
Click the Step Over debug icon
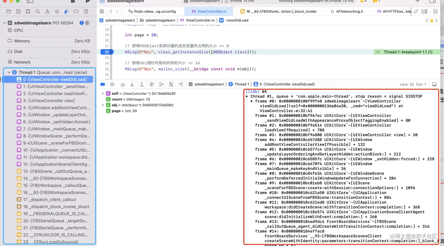point(122,84)
